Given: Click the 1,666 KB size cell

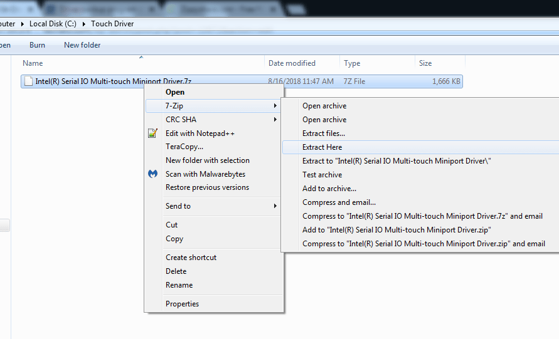Looking at the screenshot, I should [x=446, y=81].
